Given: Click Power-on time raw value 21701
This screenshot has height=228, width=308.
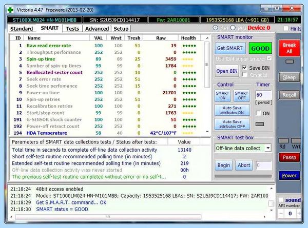Looking at the screenshot, I should coord(169,93).
